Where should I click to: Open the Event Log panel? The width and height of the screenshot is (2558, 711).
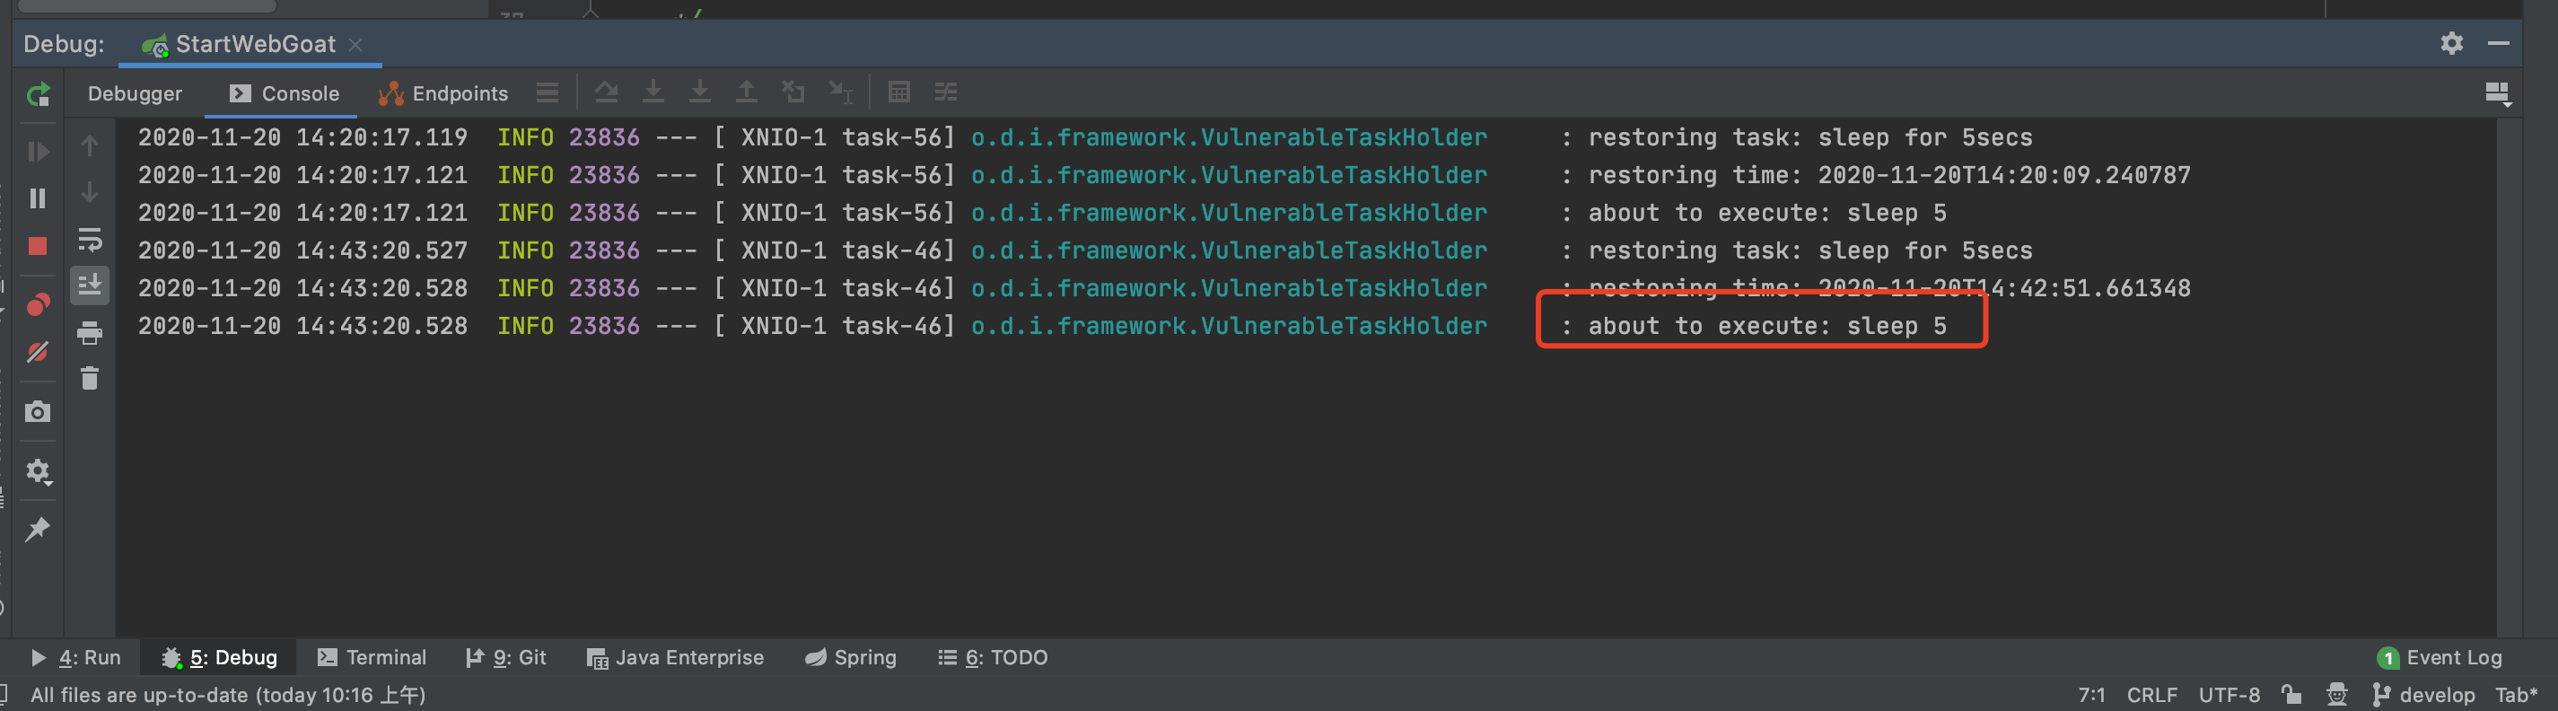click(x=2440, y=657)
